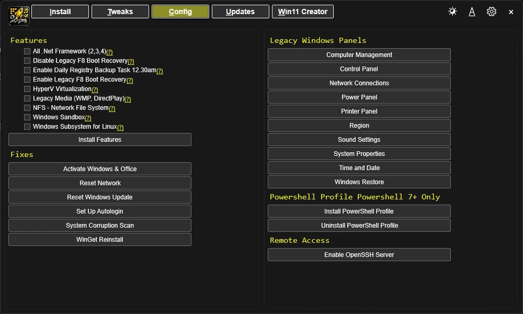Open Computer Management panel
Viewport: 523px width, 314px height.
(359, 55)
